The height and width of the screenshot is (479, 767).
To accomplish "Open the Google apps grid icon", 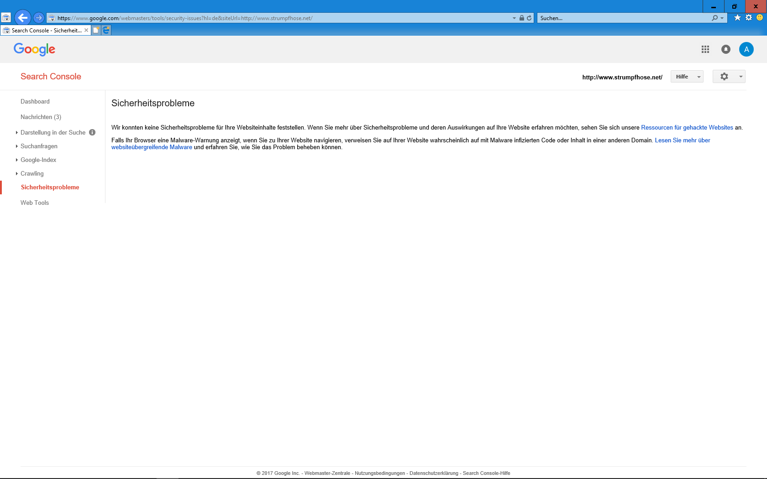I will 705,49.
